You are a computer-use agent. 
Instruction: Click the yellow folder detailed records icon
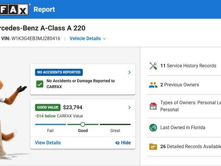(153, 146)
